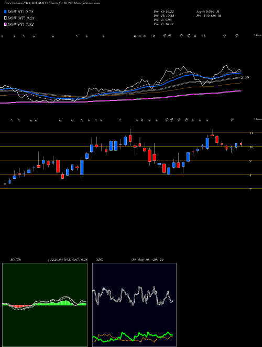Viewport: 262px width, 347px height.
Task: Click the 'Pre L: 9.93' value
Action: 163,20
